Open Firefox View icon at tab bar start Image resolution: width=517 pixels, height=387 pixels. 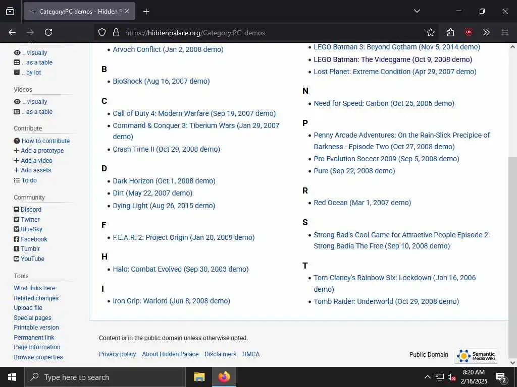10,11
